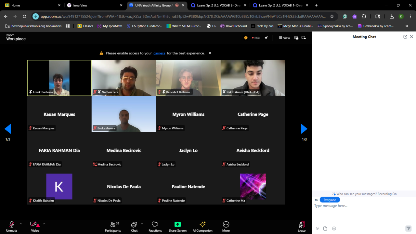Reload the Zoom web page
This screenshot has width=416, height=234.
24,16
